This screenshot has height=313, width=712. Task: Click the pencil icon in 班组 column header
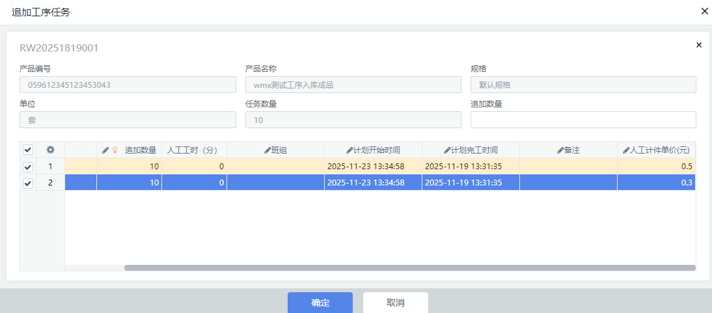coord(267,150)
